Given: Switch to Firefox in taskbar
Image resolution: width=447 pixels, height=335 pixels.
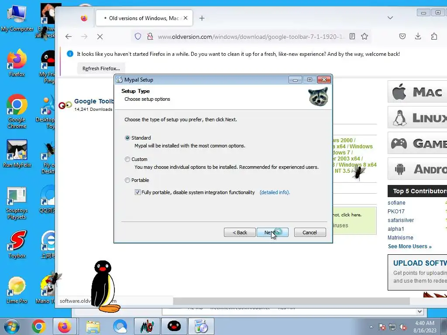Looking at the screenshot, I should [x=65, y=326].
